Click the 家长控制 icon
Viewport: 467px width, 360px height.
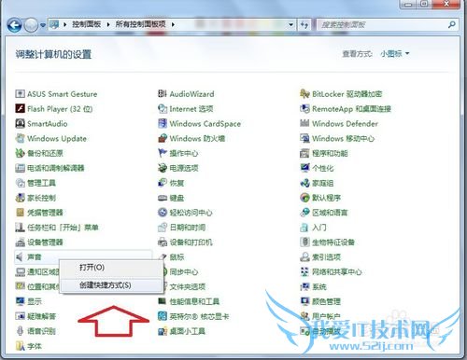coord(21,198)
